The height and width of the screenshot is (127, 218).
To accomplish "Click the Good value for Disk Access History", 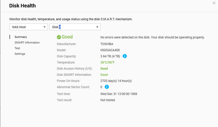I will (104, 68).
